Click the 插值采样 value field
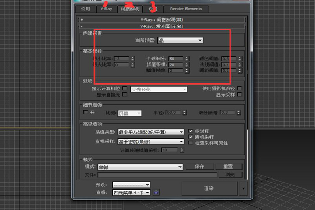Viewport: 315px width, 210px height. 175,64
